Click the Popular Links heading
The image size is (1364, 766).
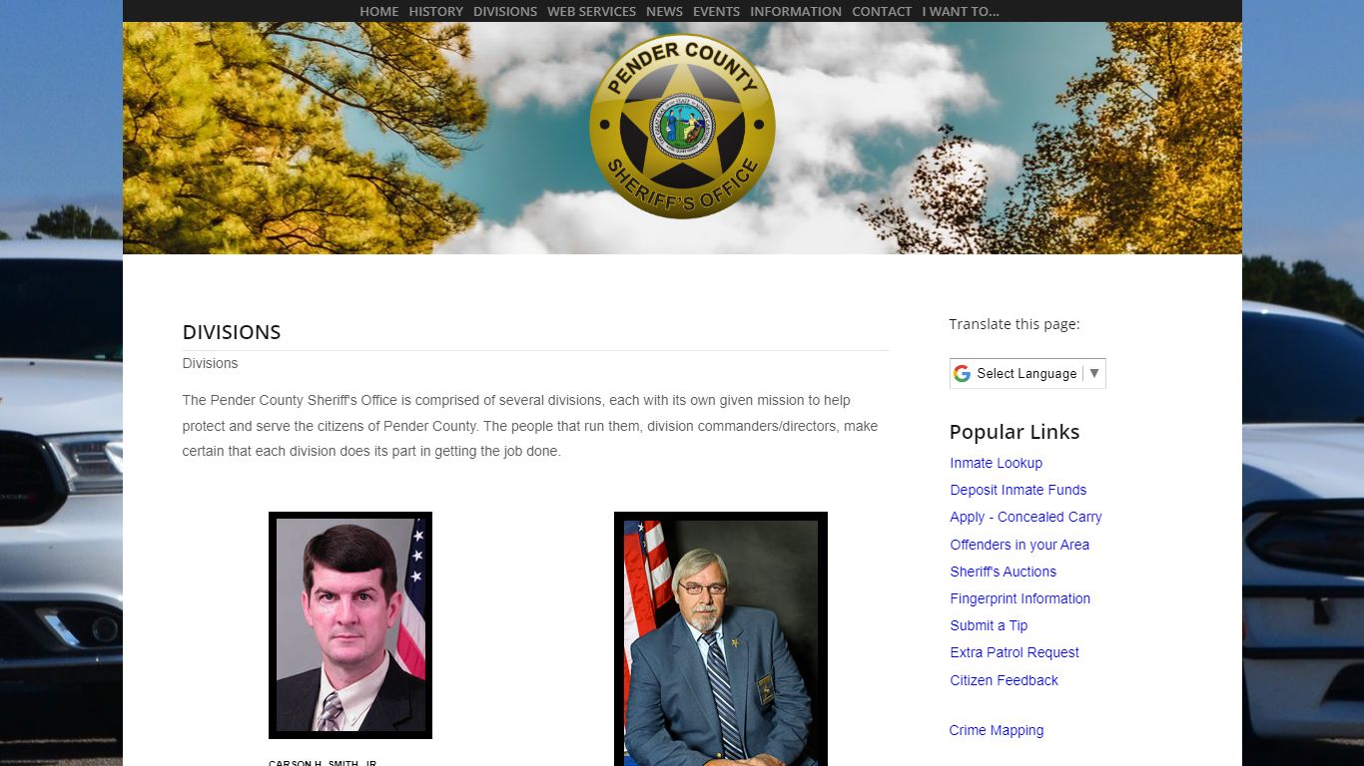point(1014,432)
